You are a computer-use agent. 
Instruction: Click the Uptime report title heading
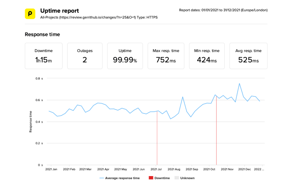click(60, 11)
